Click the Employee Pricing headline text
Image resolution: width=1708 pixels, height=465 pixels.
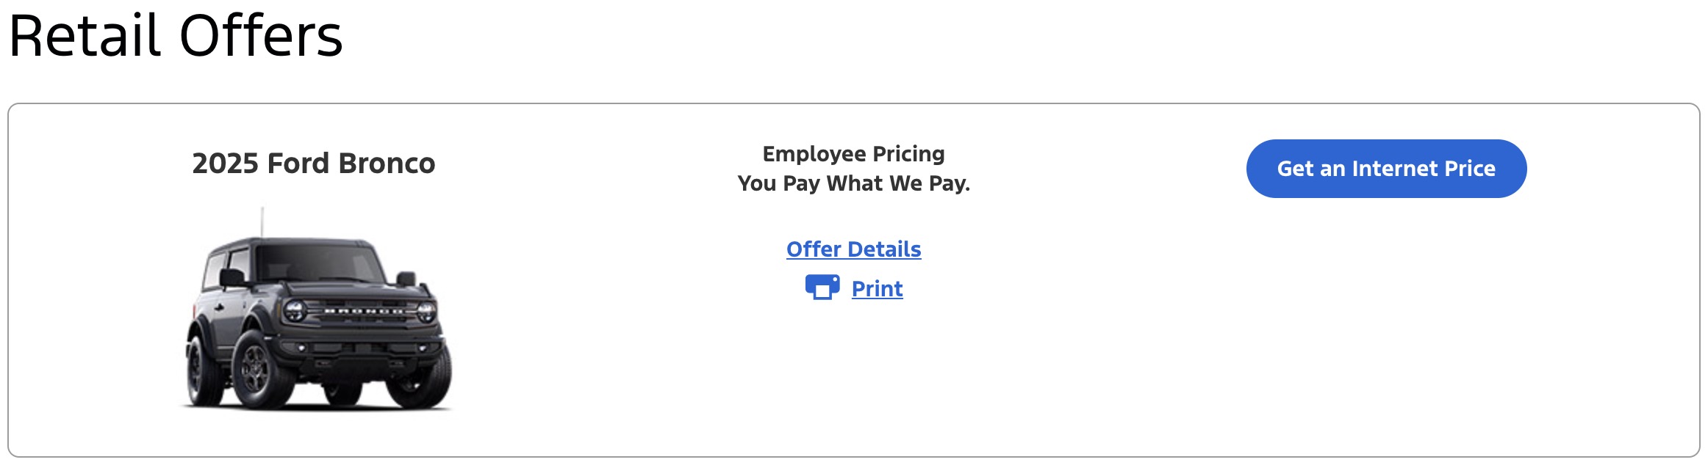tap(853, 154)
